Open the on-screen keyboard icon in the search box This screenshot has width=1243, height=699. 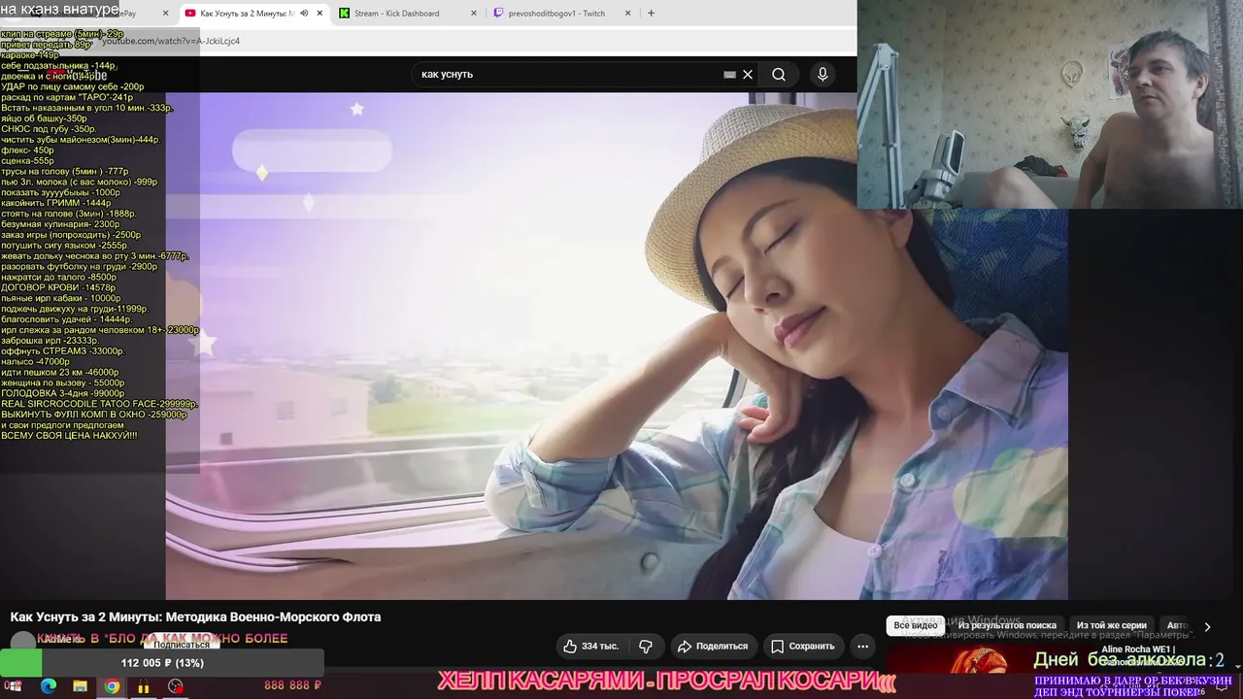pyautogui.click(x=730, y=75)
